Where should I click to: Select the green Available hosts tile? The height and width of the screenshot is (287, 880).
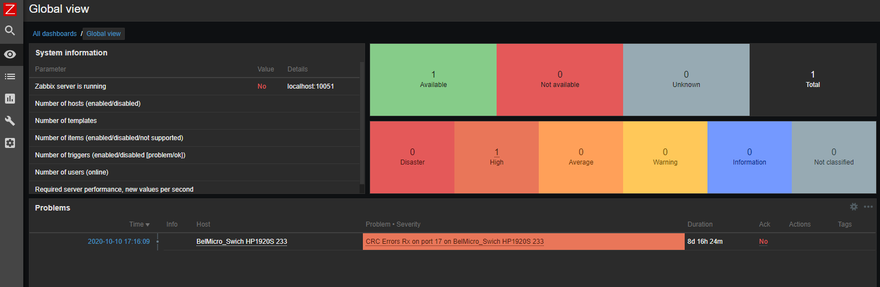[433, 80]
